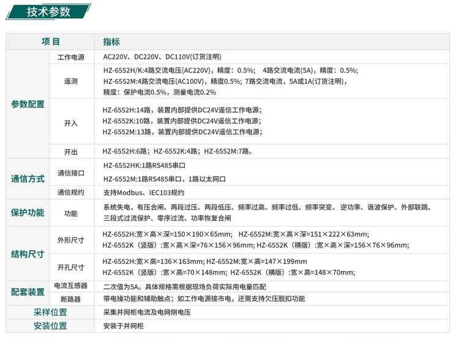
Task: Click the 开孔尺寸 row label
Action: (x=71, y=267)
